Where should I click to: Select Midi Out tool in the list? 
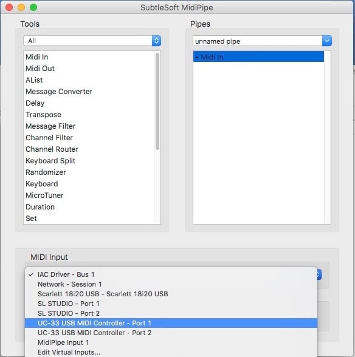click(x=40, y=69)
